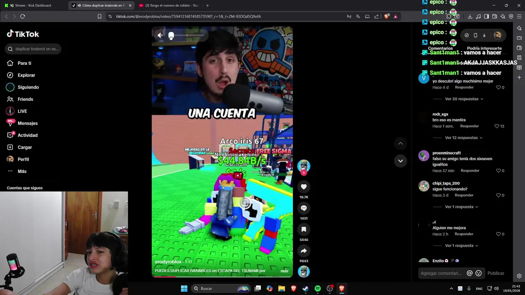
Task: Reply to rodr_xgx's comment
Action: coord(470,126)
